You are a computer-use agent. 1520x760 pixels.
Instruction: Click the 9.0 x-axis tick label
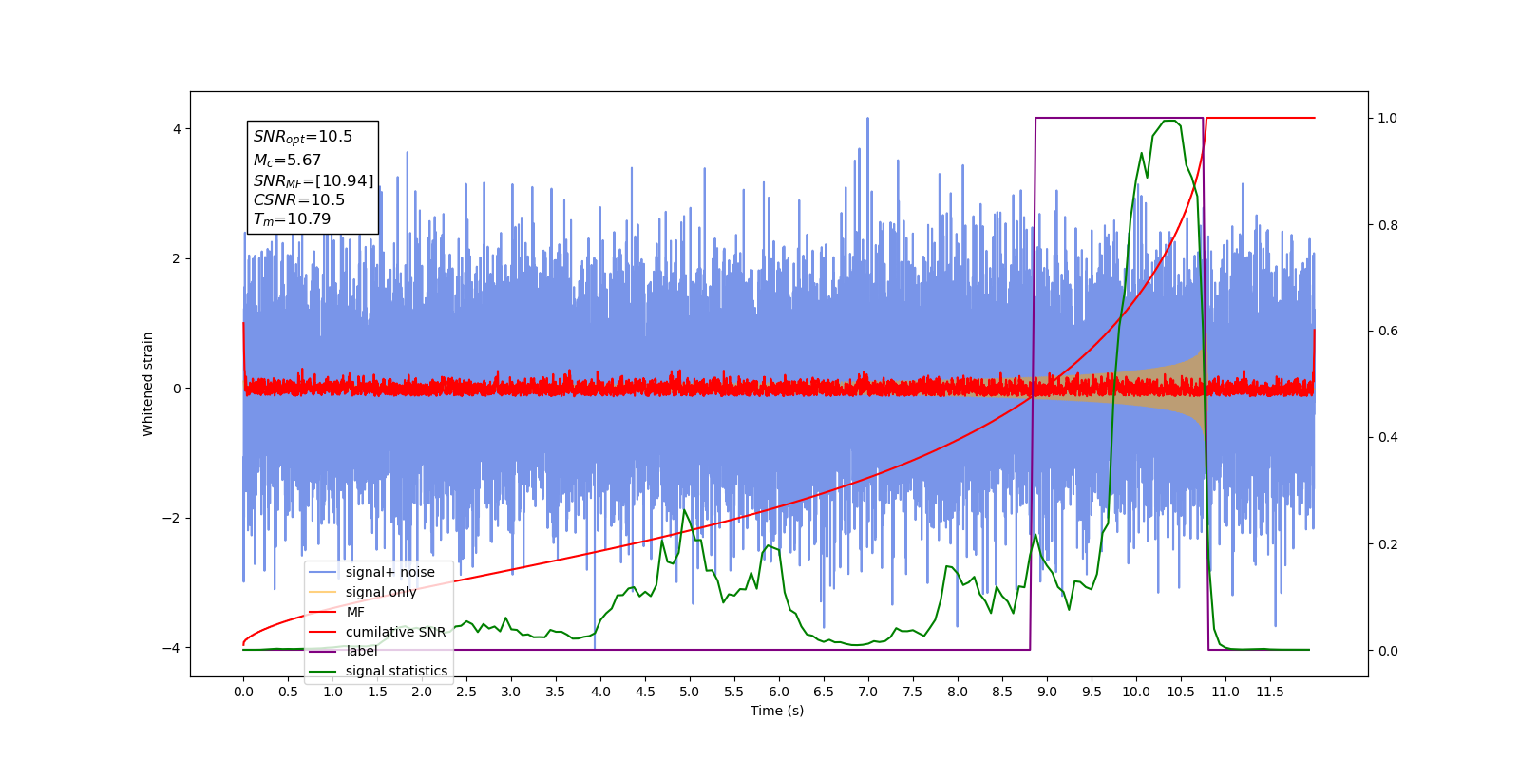point(1047,692)
